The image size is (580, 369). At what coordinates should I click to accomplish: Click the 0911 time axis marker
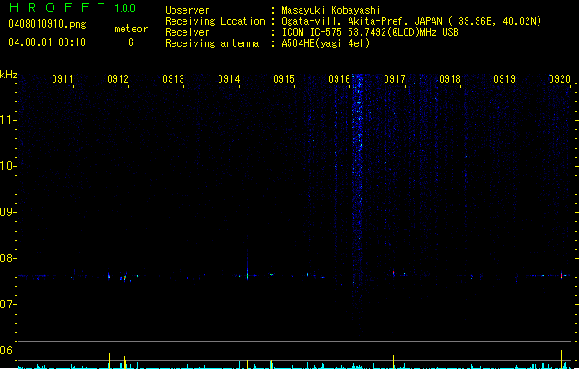(62, 78)
